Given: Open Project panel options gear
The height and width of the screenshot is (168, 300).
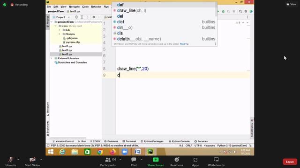Looking at the screenshot, I should (x=94, y=17).
